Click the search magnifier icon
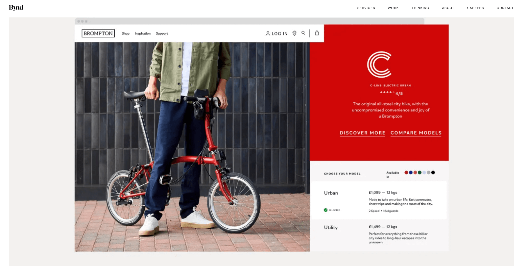Screen dimensions: 521x266 303,33
